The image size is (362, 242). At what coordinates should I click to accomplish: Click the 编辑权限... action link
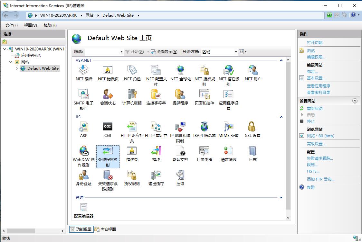(x=316, y=57)
